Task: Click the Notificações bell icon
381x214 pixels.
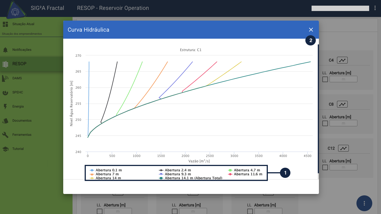Action: (x=5, y=50)
